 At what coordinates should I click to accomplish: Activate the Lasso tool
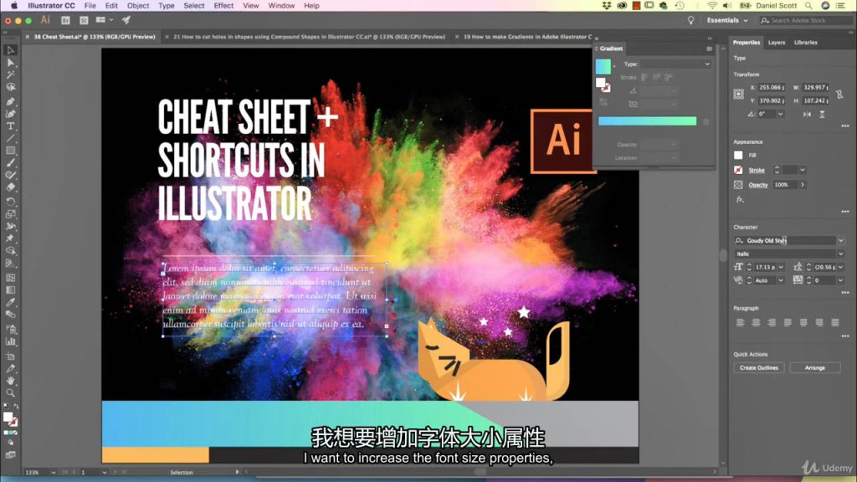[10, 87]
